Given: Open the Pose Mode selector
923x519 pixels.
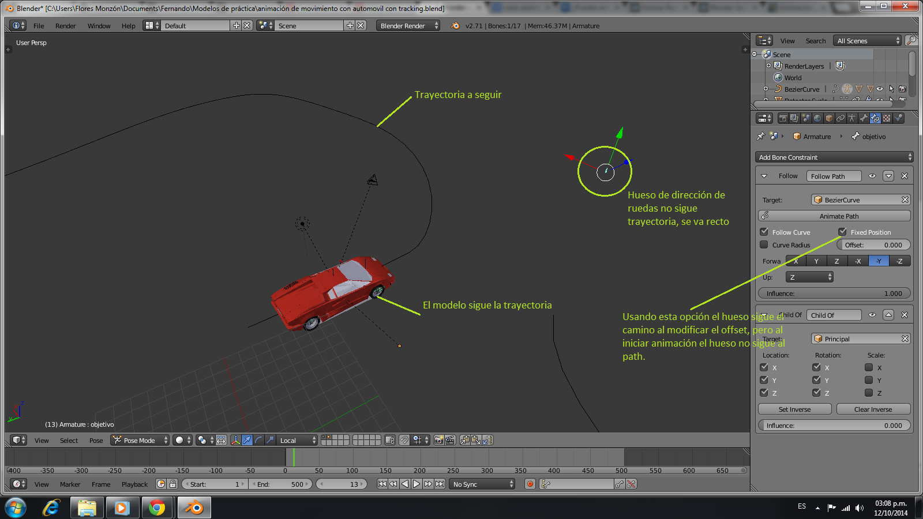Looking at the screenshot, I should coord(140,440).
